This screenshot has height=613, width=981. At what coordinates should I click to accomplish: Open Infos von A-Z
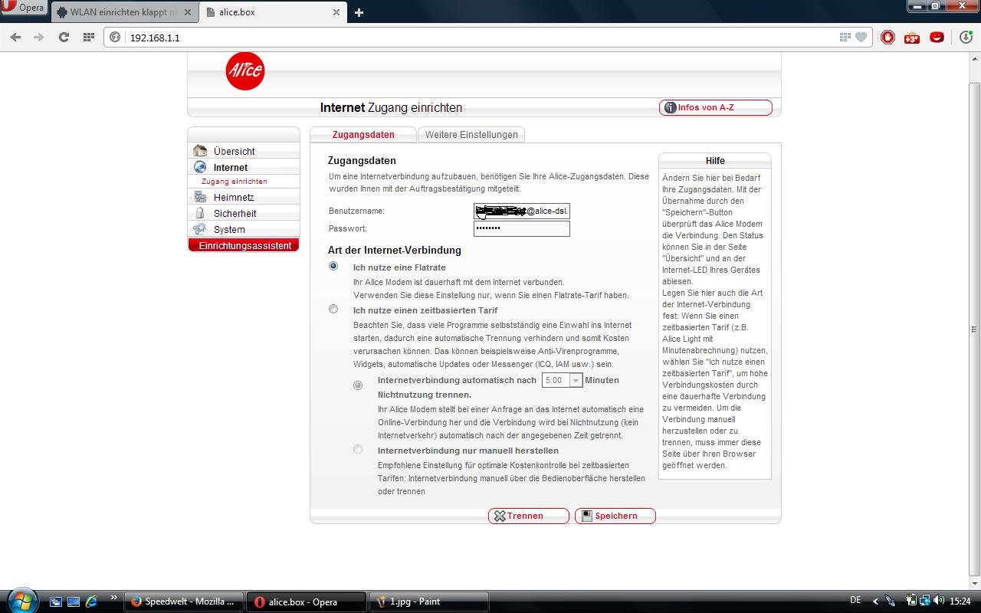point(716,107)
